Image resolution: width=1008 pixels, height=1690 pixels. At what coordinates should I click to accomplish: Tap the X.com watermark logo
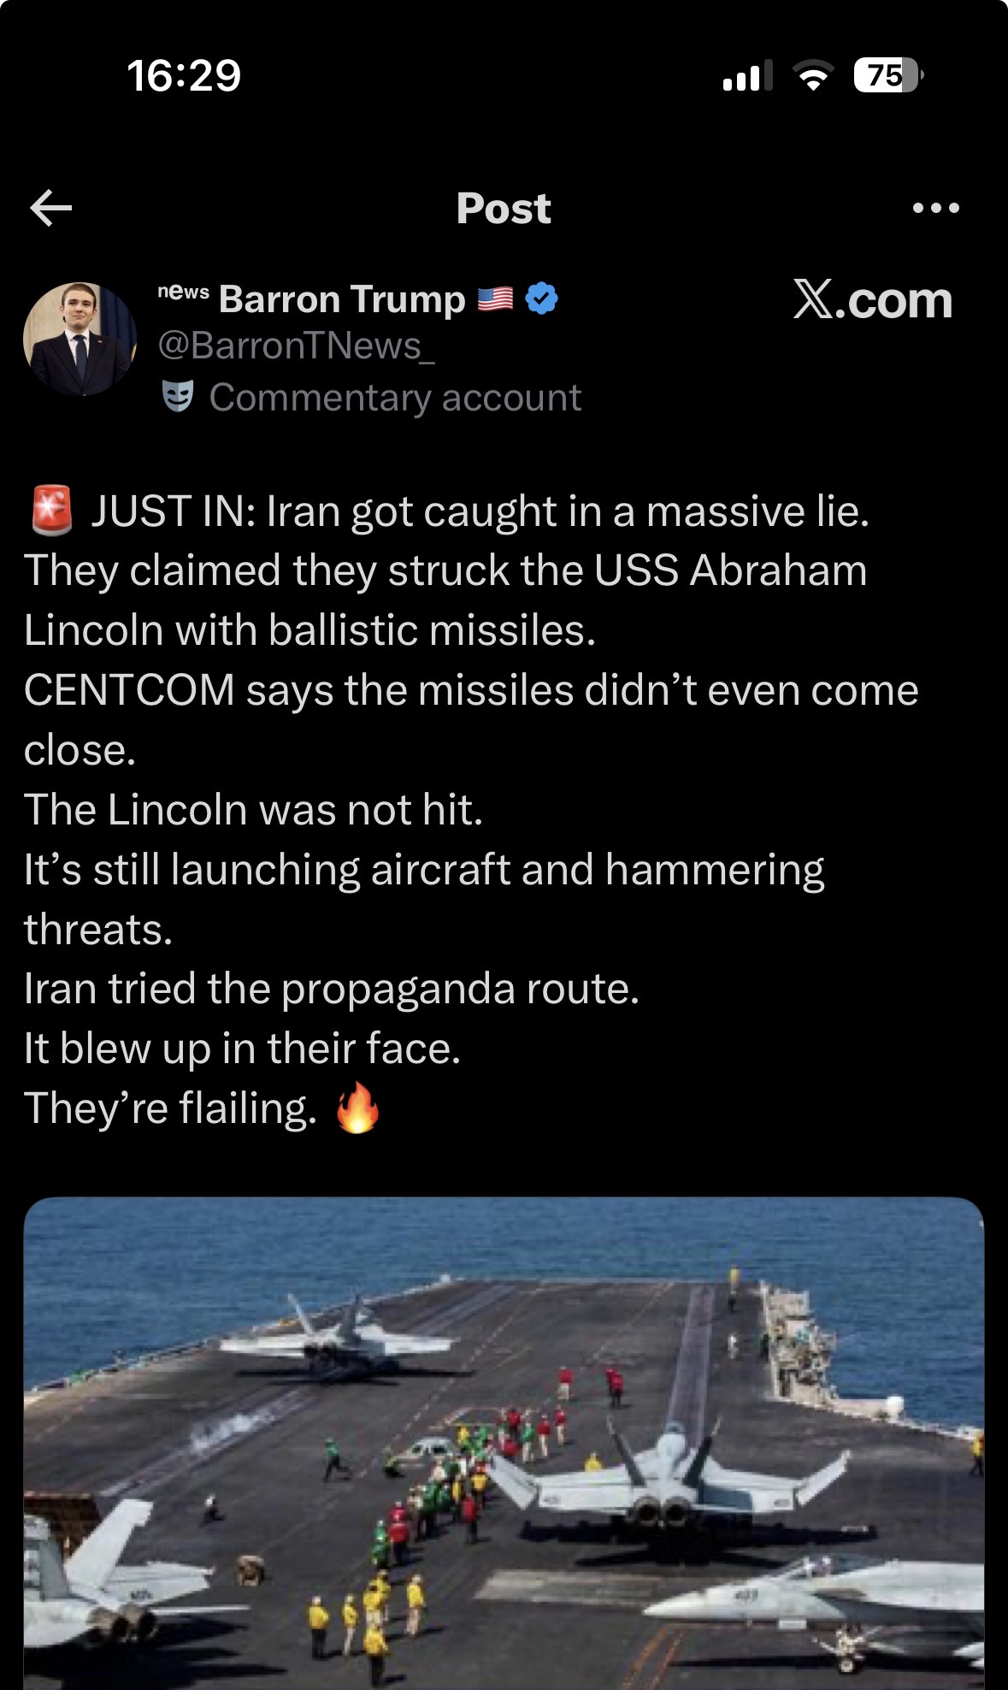click(872, 300)
